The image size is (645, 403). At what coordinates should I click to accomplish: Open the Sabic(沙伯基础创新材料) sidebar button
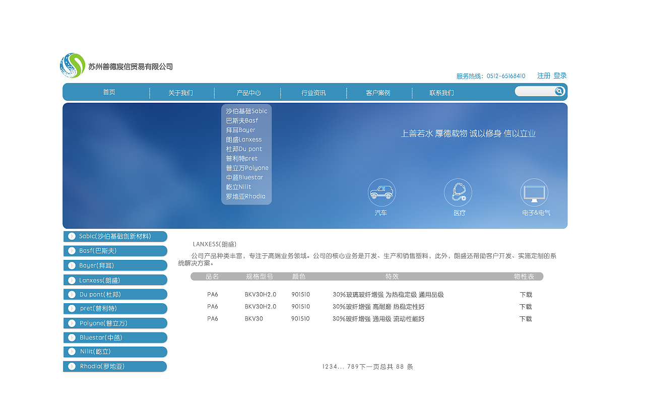(115, 236)
